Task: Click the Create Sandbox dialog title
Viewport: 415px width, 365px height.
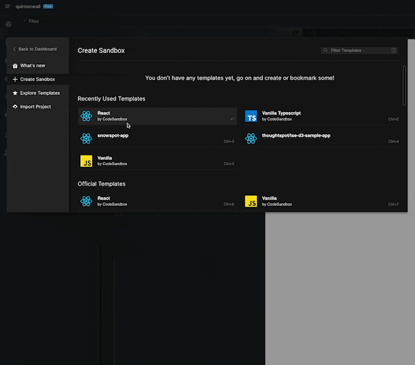Action: (x=101, y=50)
